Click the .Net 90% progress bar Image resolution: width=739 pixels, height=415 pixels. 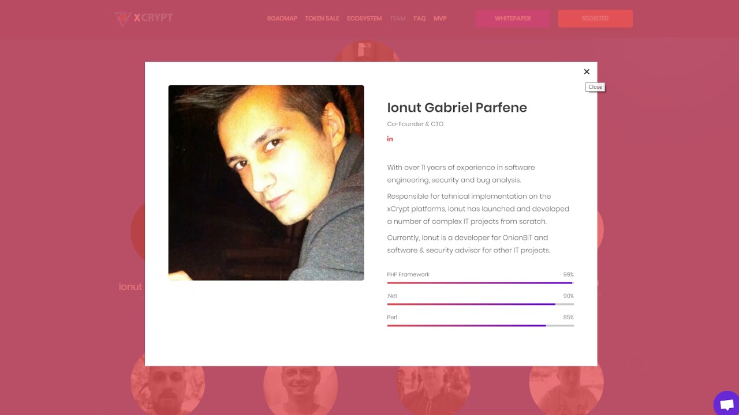coord(480,304)
